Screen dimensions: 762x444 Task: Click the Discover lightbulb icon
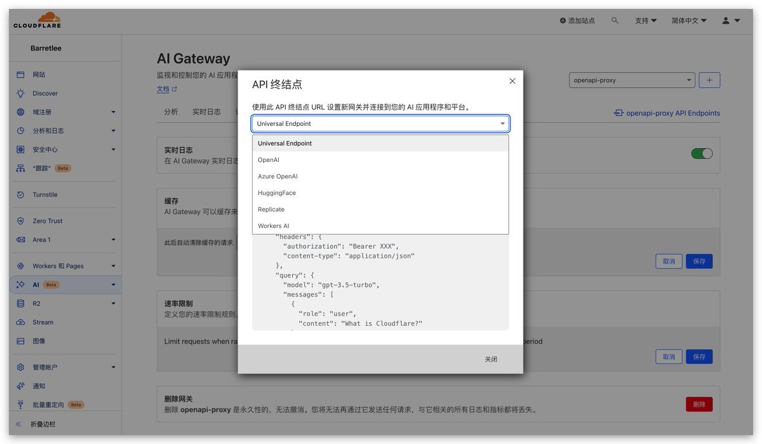20,93
